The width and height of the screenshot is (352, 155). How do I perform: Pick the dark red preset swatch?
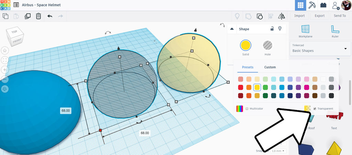[x=240, y=96]
